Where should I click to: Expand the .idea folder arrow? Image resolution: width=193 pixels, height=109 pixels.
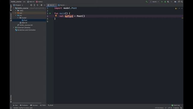[16, 11]
